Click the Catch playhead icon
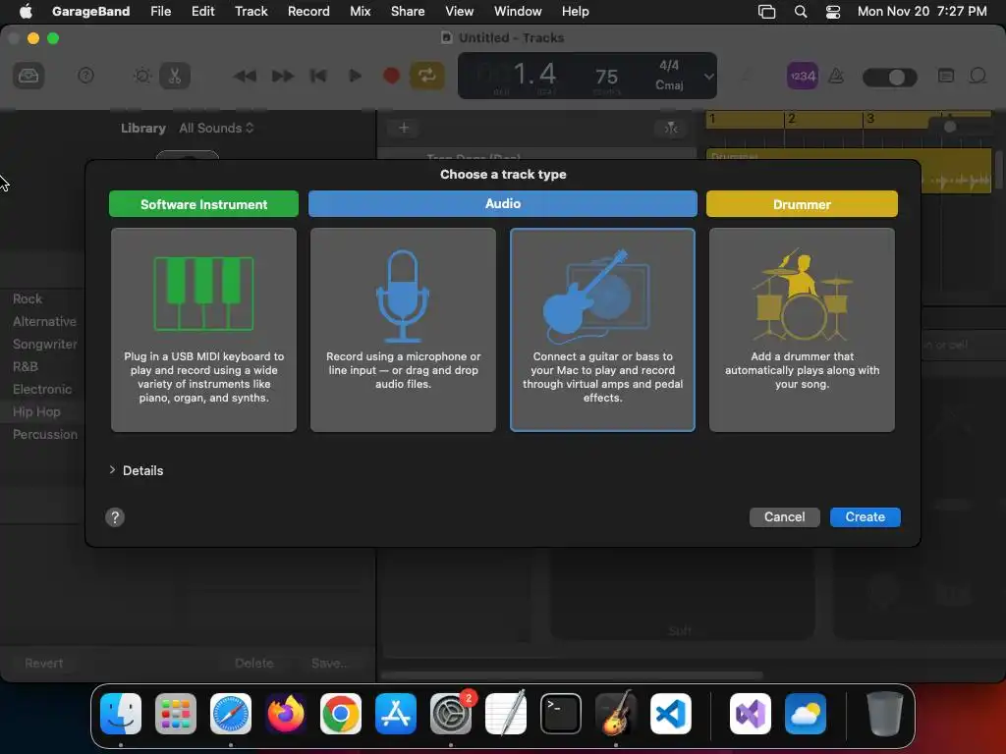 [x=670, y=129]
